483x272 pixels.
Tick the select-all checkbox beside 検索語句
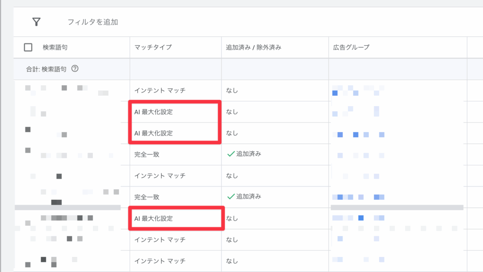28,48
